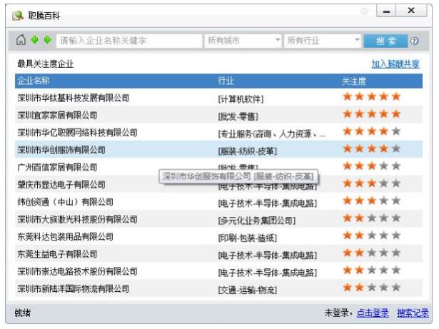
Task: Click the green back arrow
Action: [34, 41]
